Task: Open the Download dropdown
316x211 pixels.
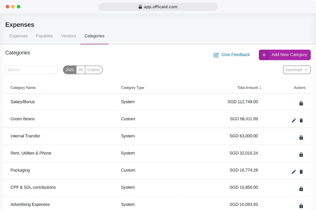Action: click(x=297, y=70)
